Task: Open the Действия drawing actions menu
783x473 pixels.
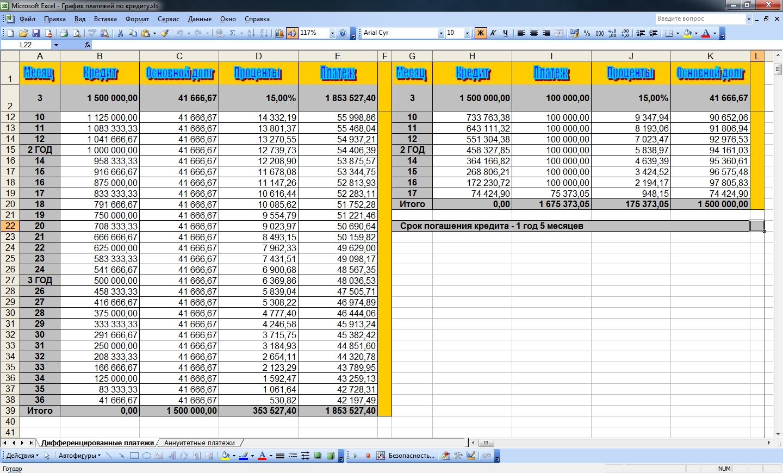Action: 22,456
